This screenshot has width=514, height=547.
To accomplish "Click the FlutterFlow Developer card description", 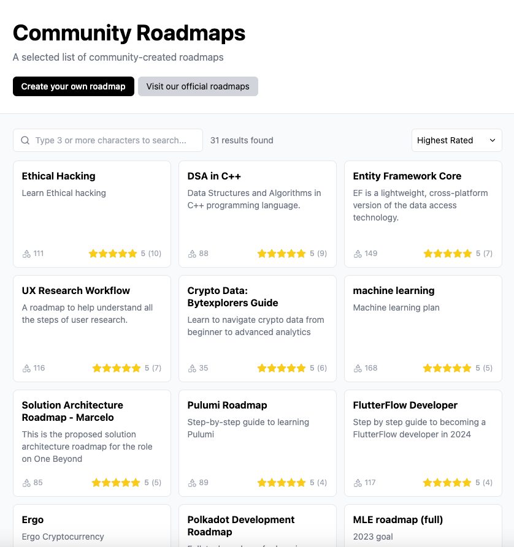I will click(x=420, y=428).
